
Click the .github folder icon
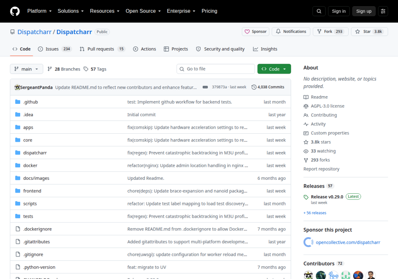coord(17,102)
